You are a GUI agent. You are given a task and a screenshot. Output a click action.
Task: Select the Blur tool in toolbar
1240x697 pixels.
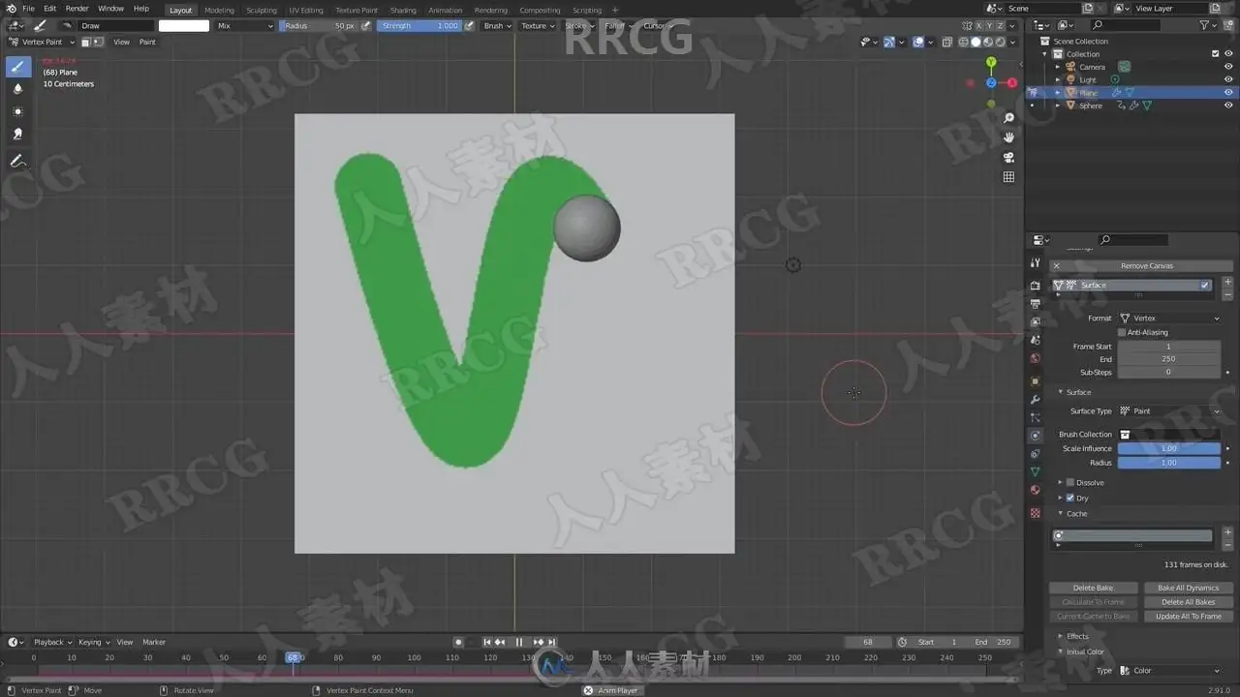pos(17,89)
